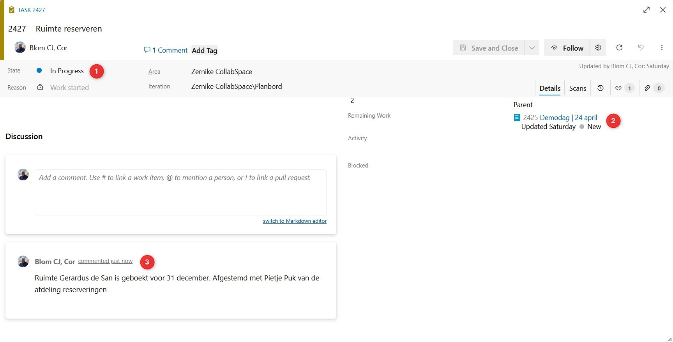Image resolution: width=673 pixels, height=342 pixels.
Task: Click the Remaining Work field
Action: click(369, 116)
